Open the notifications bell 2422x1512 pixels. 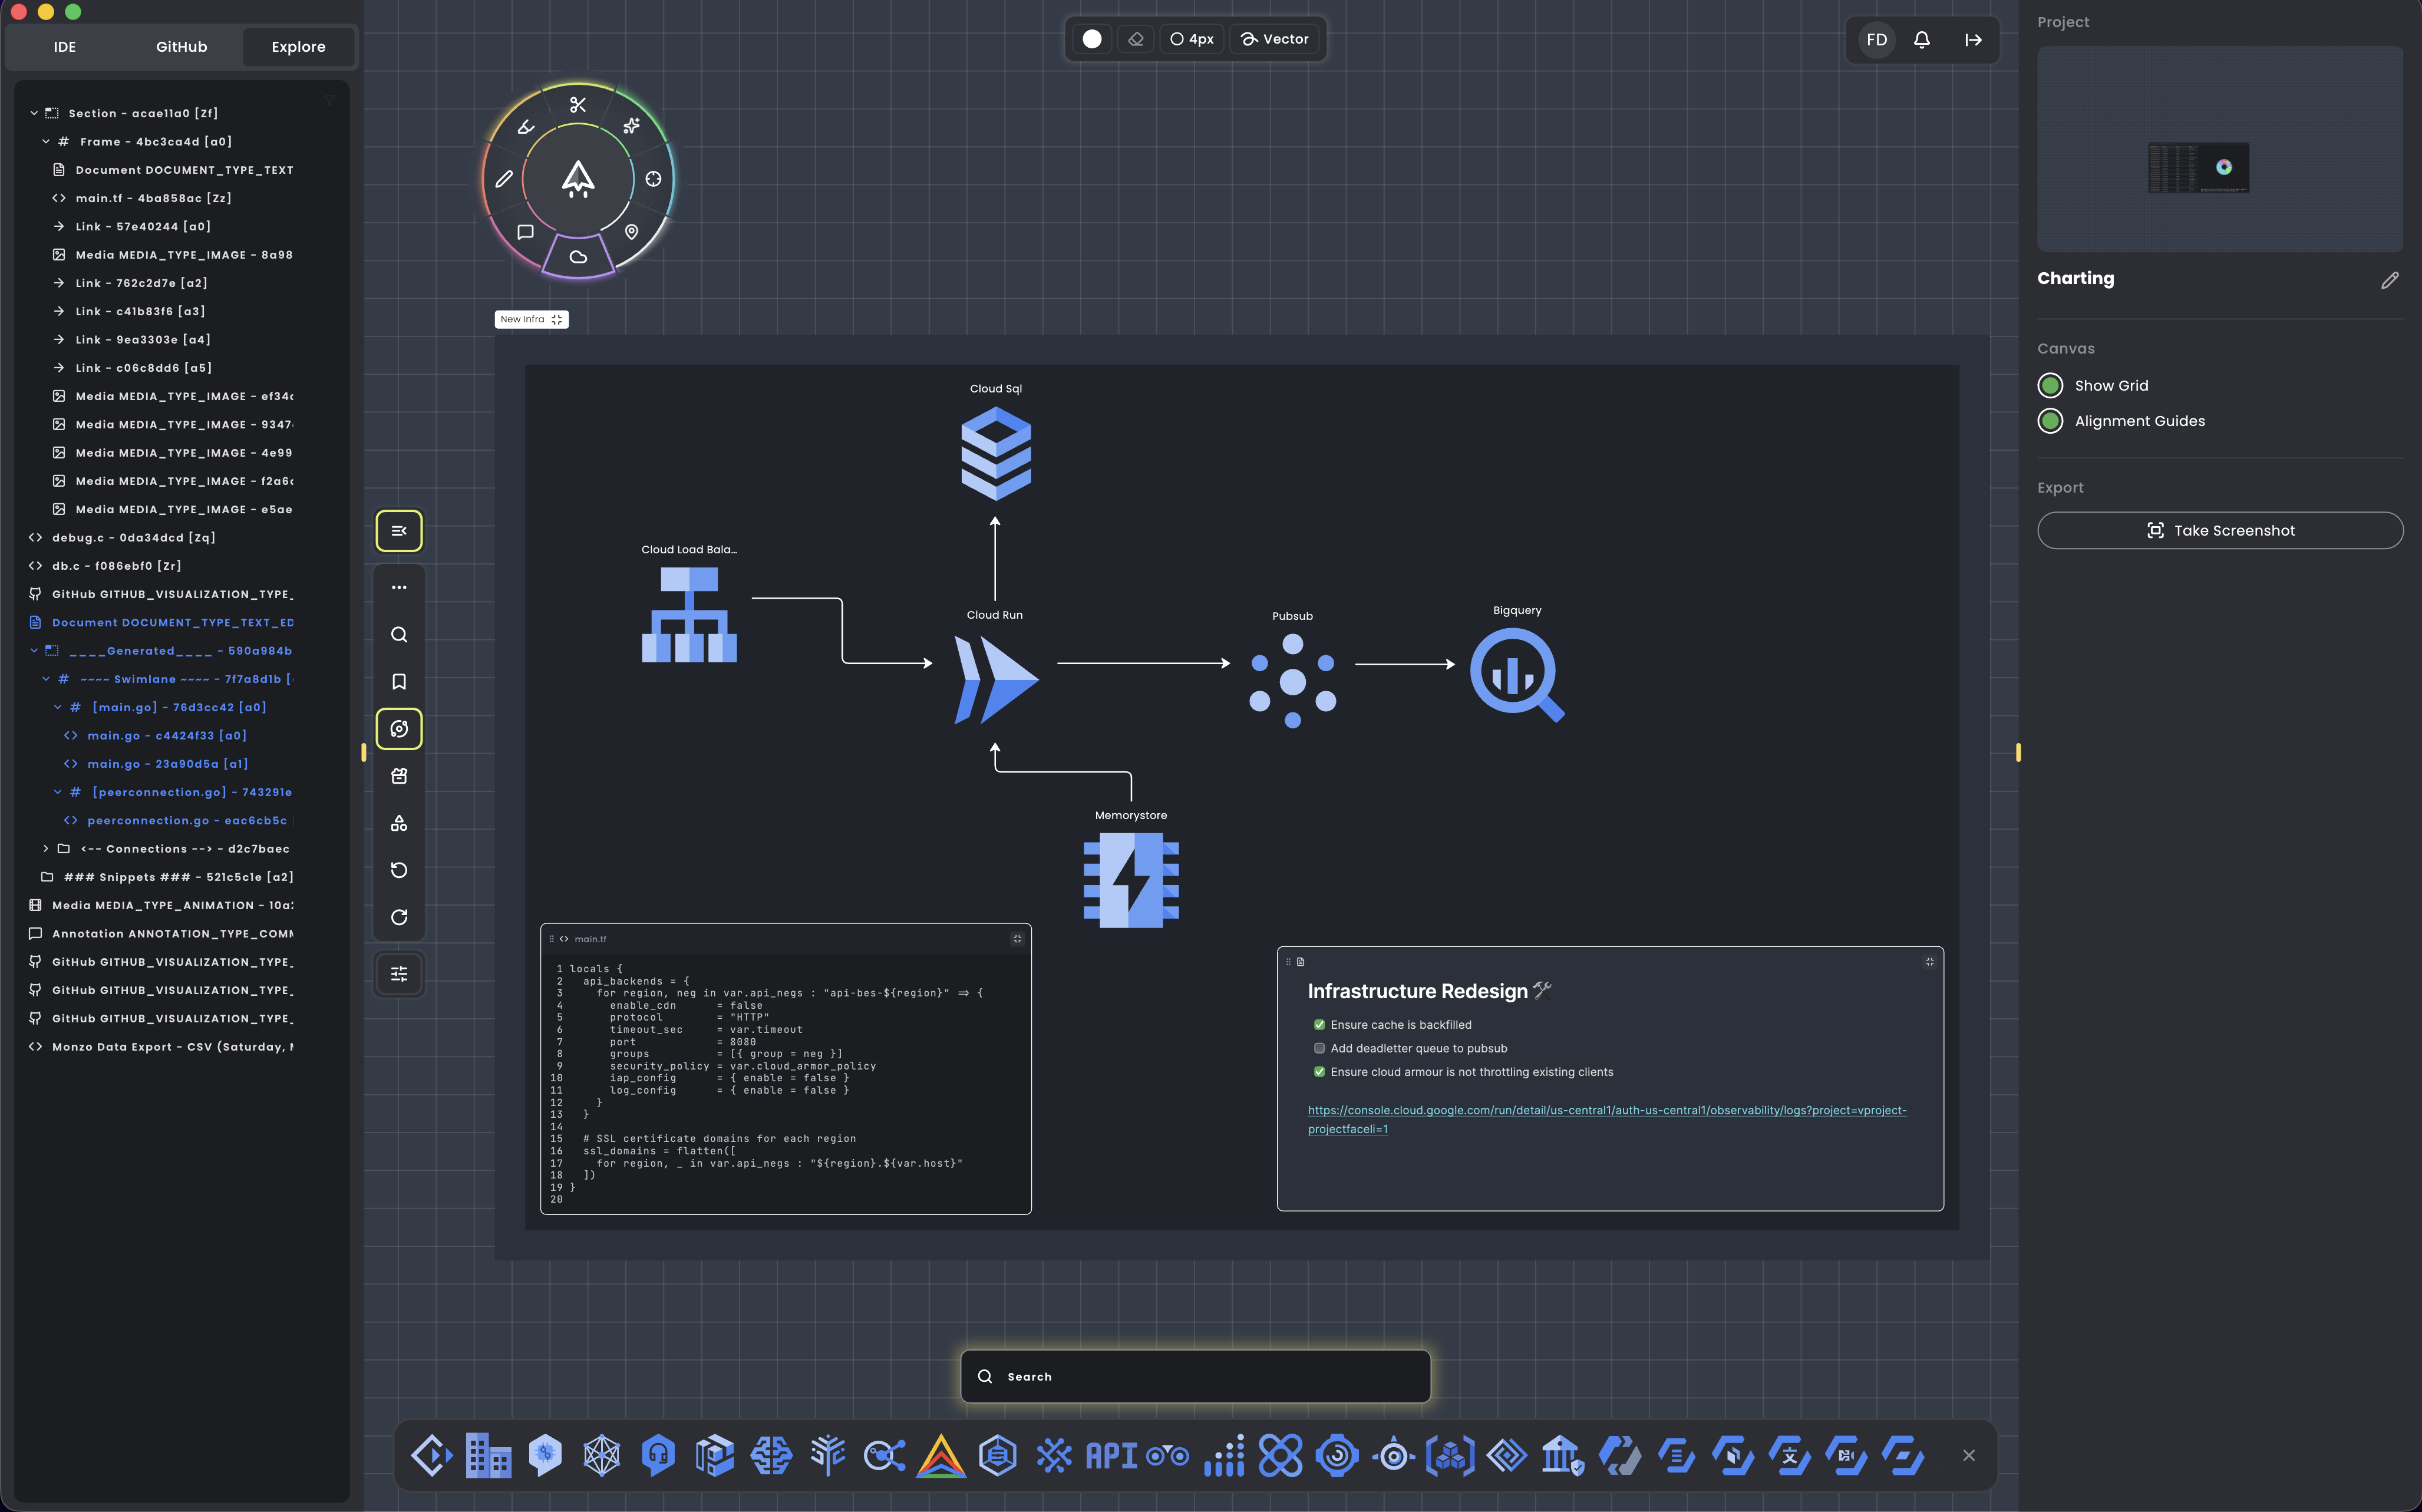click(x=1921, y=40)
